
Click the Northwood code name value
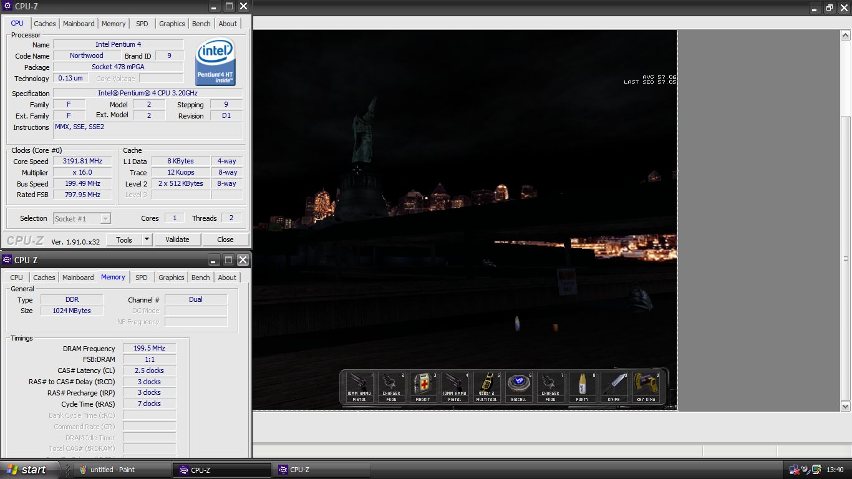[x=87, y=56]
